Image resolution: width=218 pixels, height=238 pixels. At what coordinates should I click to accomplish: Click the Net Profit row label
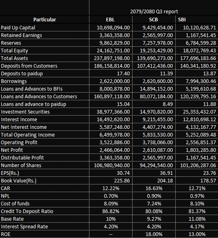(12, 150)
